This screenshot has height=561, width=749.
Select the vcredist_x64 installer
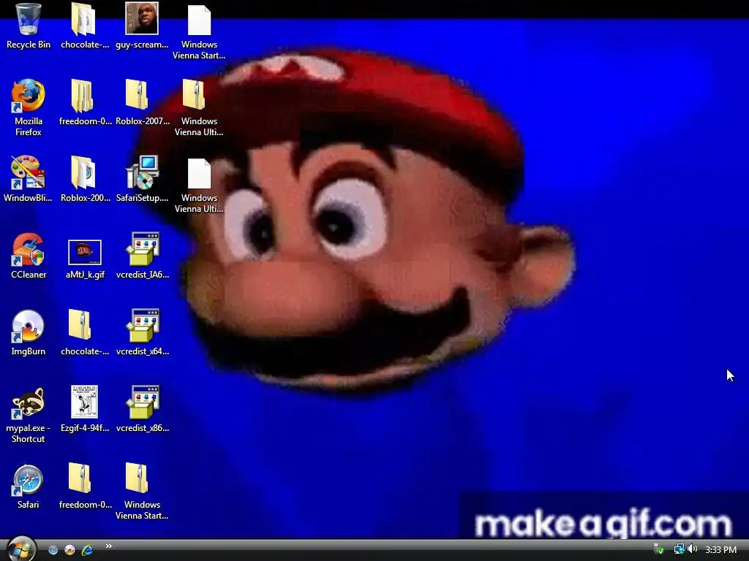click(143, 326)
